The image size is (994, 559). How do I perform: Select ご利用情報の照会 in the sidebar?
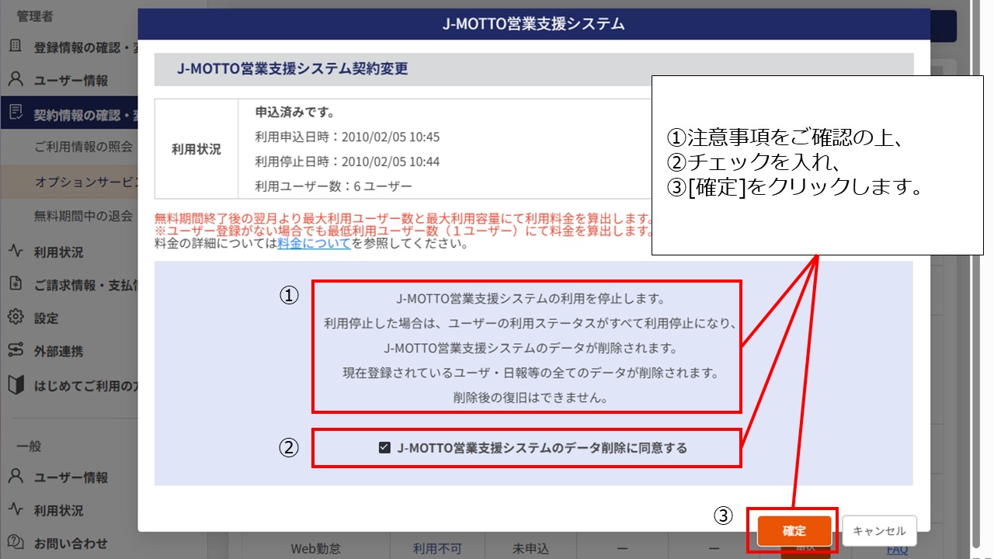[83, 147]
